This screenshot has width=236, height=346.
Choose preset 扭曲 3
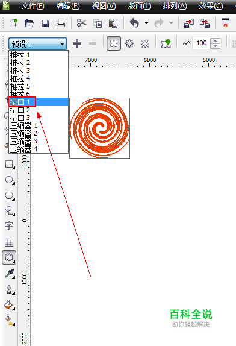tap(39, 118)
